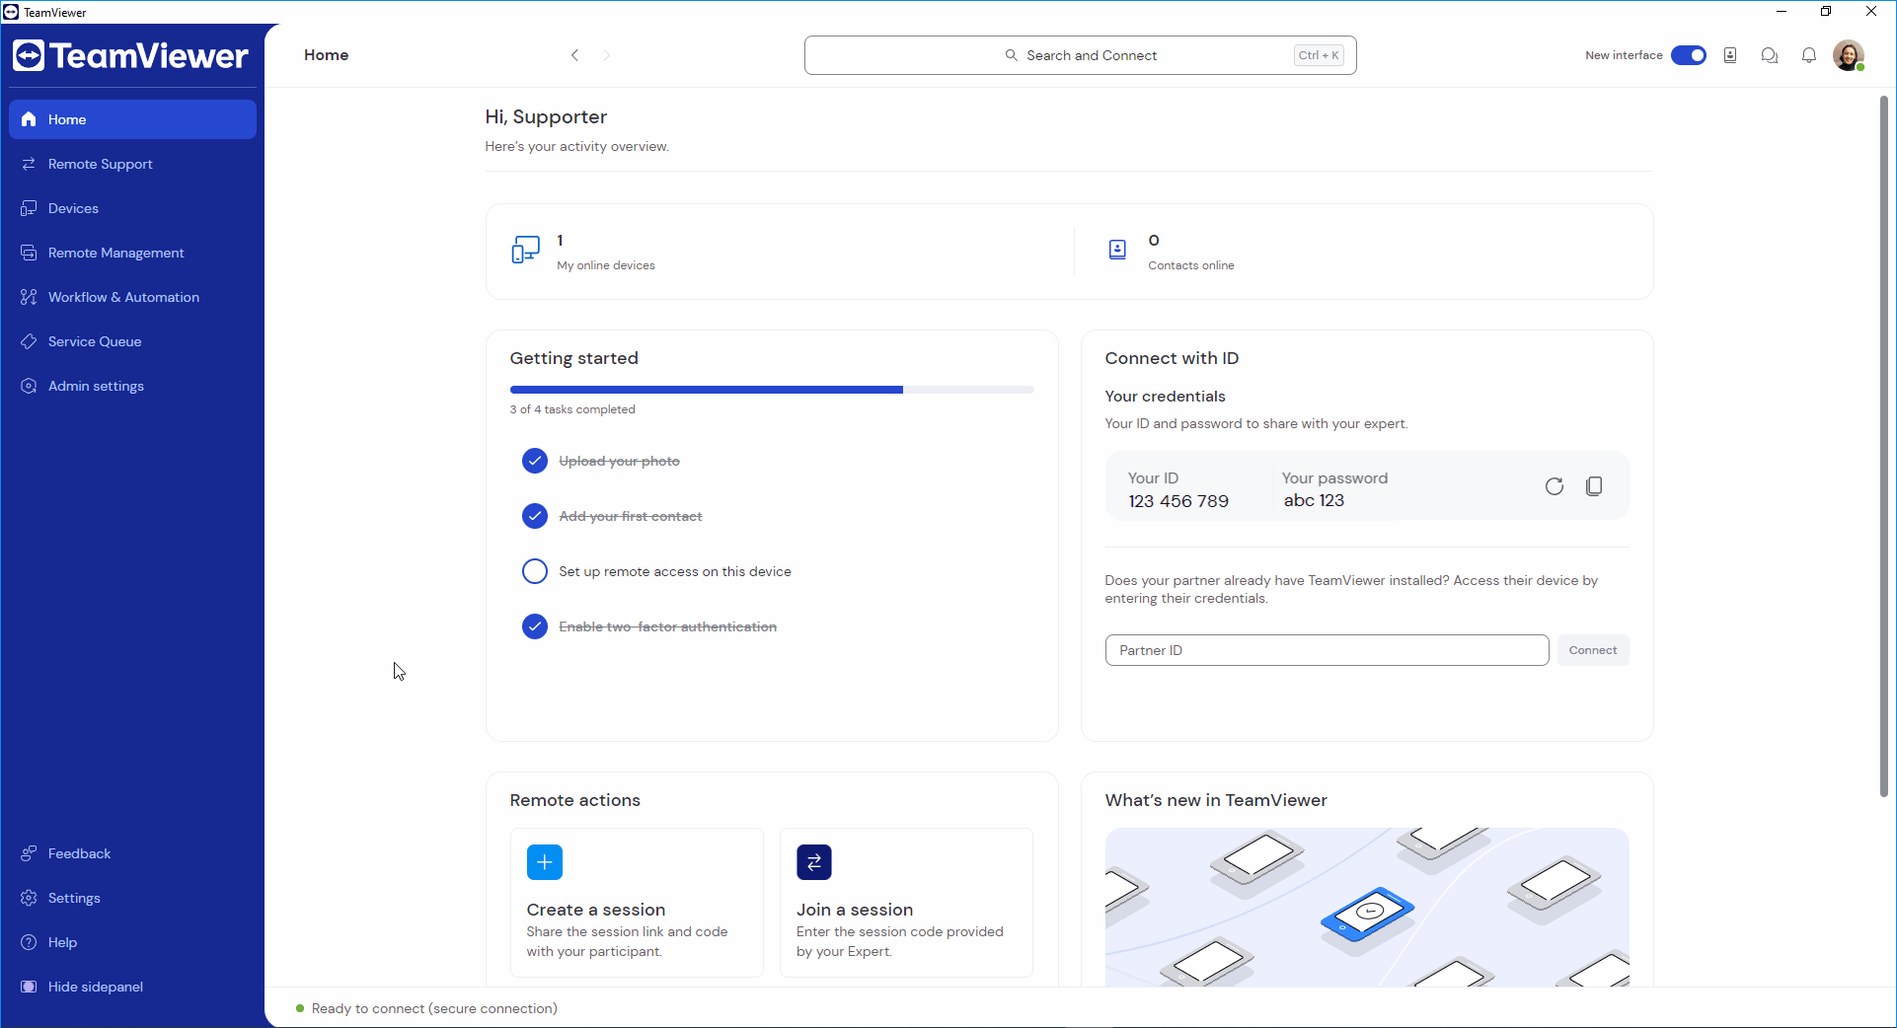Click the Workflow & Automation icon

pos(29,297)
